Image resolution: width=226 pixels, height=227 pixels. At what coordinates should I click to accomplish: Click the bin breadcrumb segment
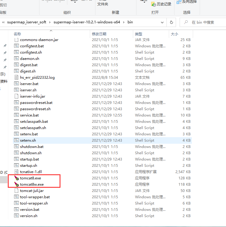pyautogui.click(x=130, y=22)
